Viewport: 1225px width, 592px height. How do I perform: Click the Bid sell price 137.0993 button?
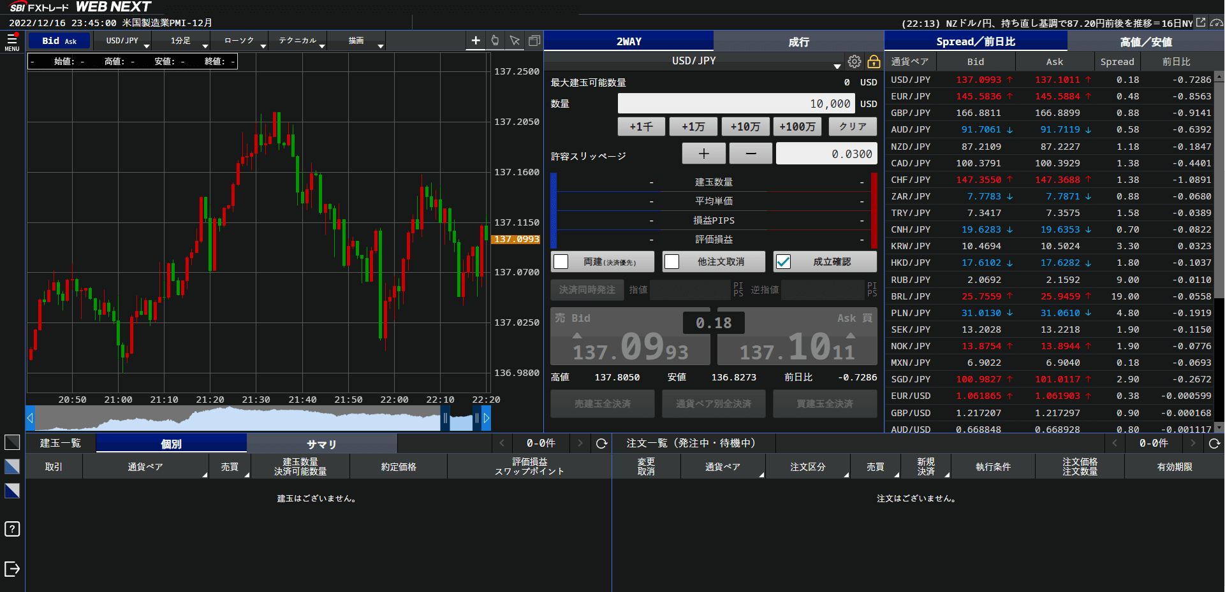[x=631, y=336]
